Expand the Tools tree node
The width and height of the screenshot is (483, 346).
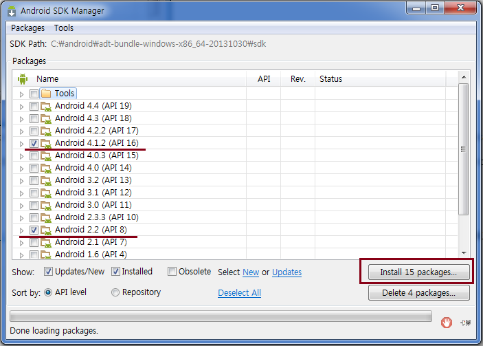(21, 94)
